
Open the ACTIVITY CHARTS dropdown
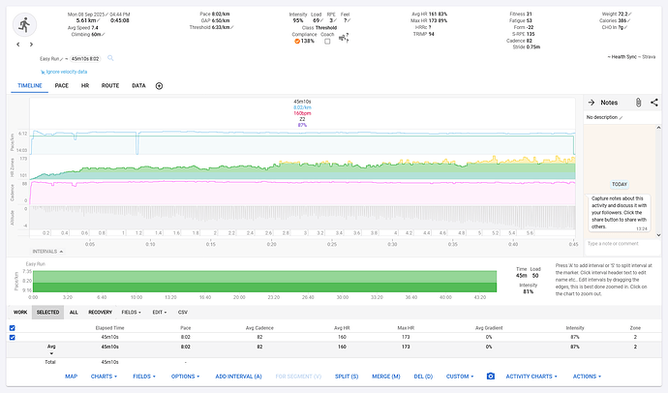(531, 377)
